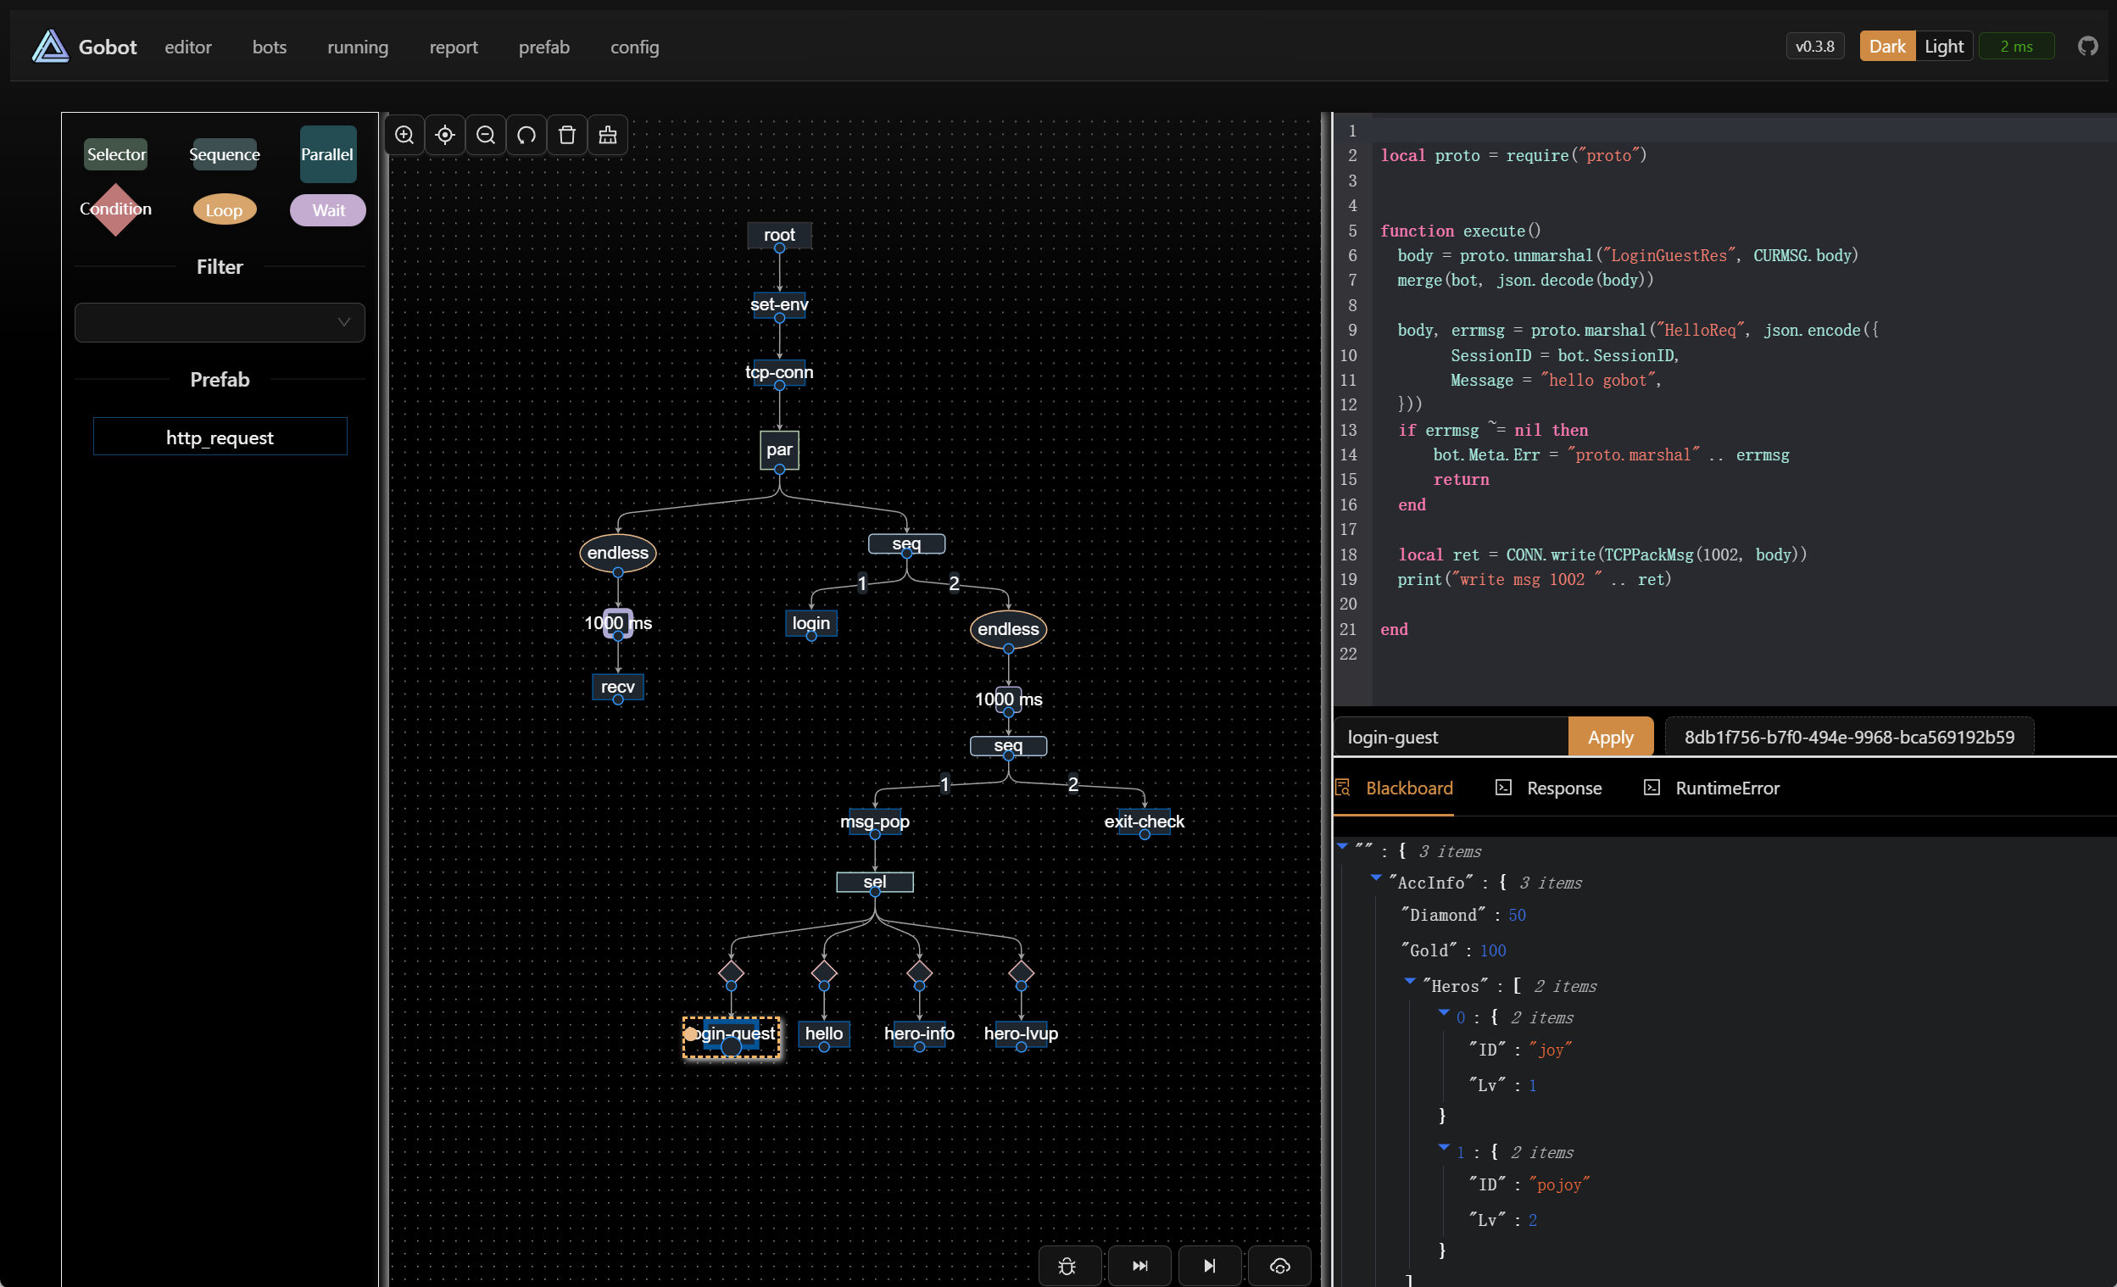The image size is (2117, 1287).
Task: Click the zoom out toolbar icon
Action: click(486, 135)
